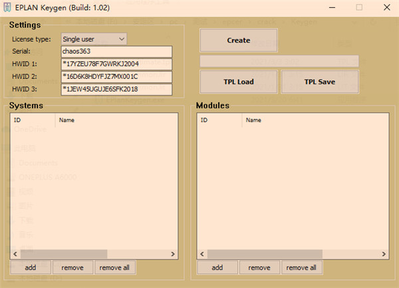
Task: Click the Name column header in Systems
Action: coord(116,120)
